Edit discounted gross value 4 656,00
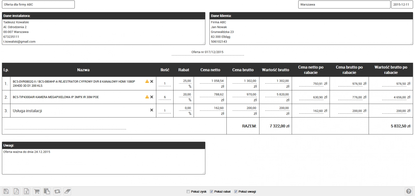This screenshot has height=196, width=415. click(394, 97)
